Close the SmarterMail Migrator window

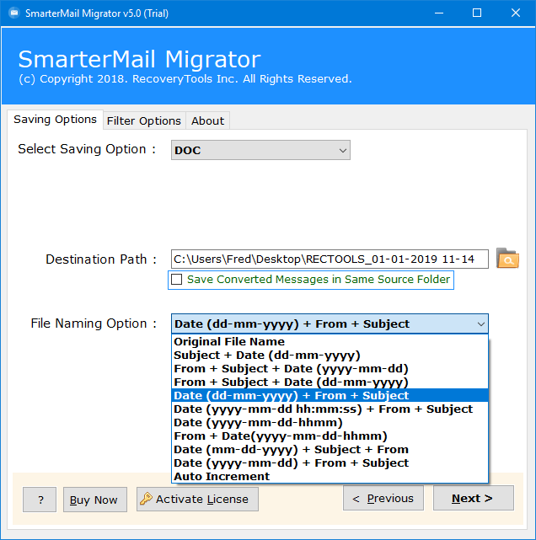(x=515, y=13)
